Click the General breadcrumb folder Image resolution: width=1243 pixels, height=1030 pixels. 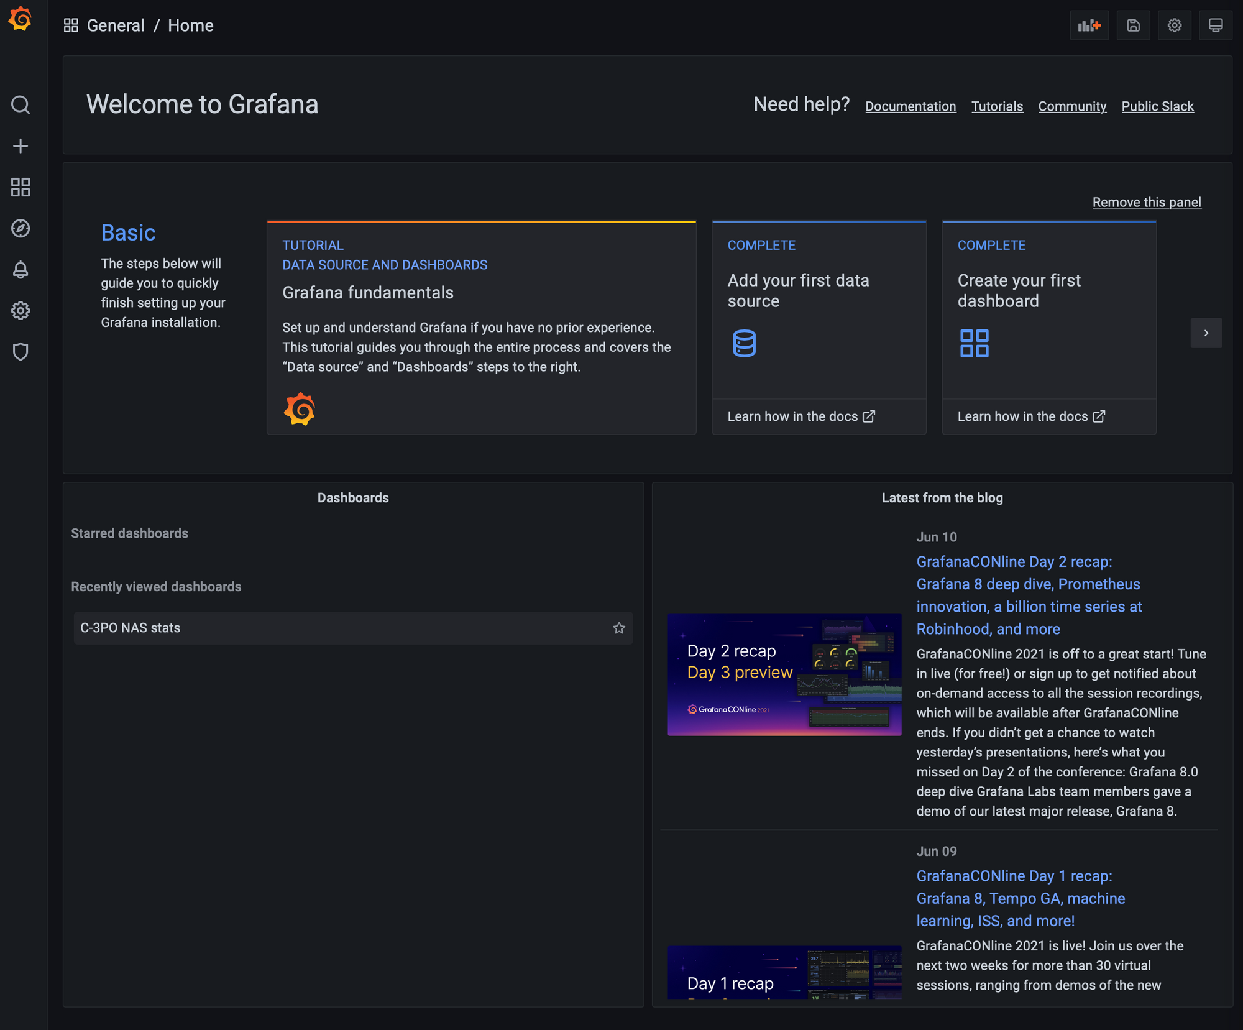[116, 25]
